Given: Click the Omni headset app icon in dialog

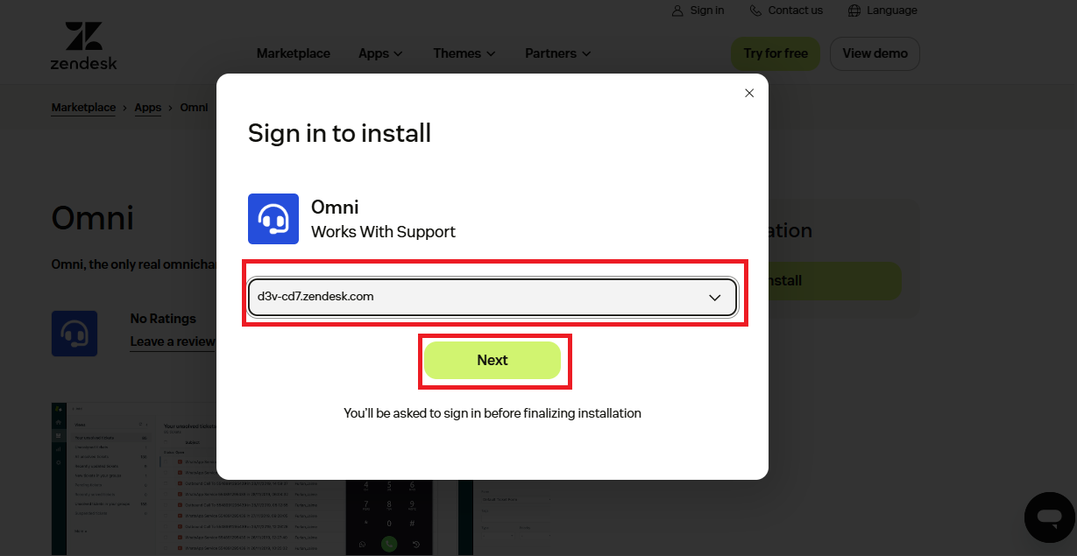Looking at the screenshot, I should pos(273,219).
